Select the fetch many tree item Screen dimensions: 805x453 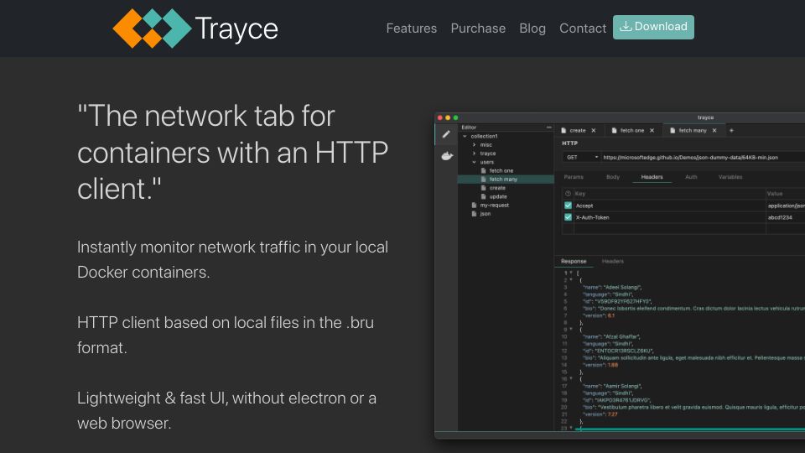click(x=505, y=180)
